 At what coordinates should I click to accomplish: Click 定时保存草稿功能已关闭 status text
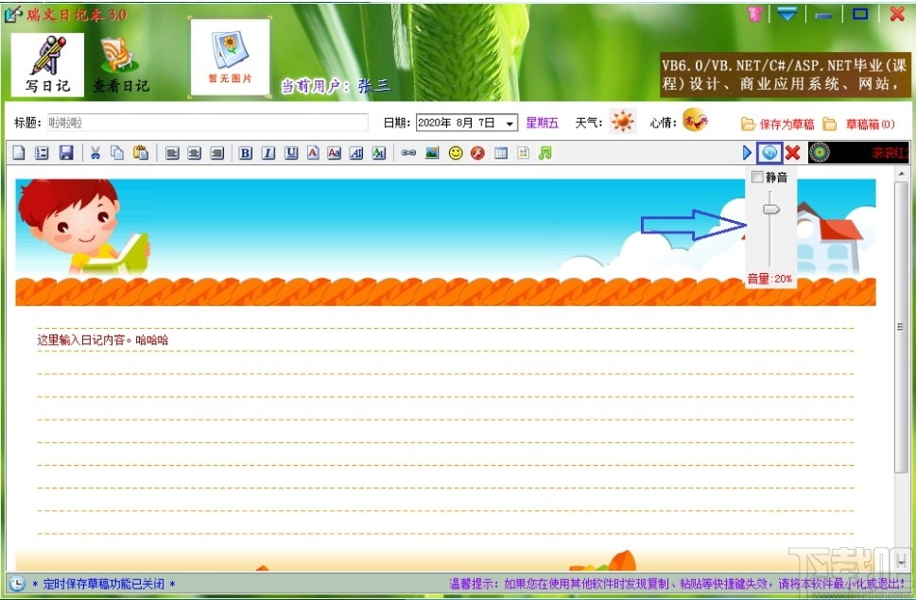pyautogui.click(x=104, y=584)
